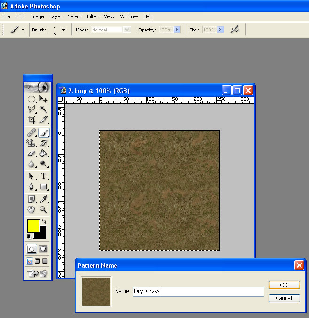Select the Move tool
Image resolution: width=309 pixels, height=318 pixels.
pyautogui.click(x=43, y=99)
